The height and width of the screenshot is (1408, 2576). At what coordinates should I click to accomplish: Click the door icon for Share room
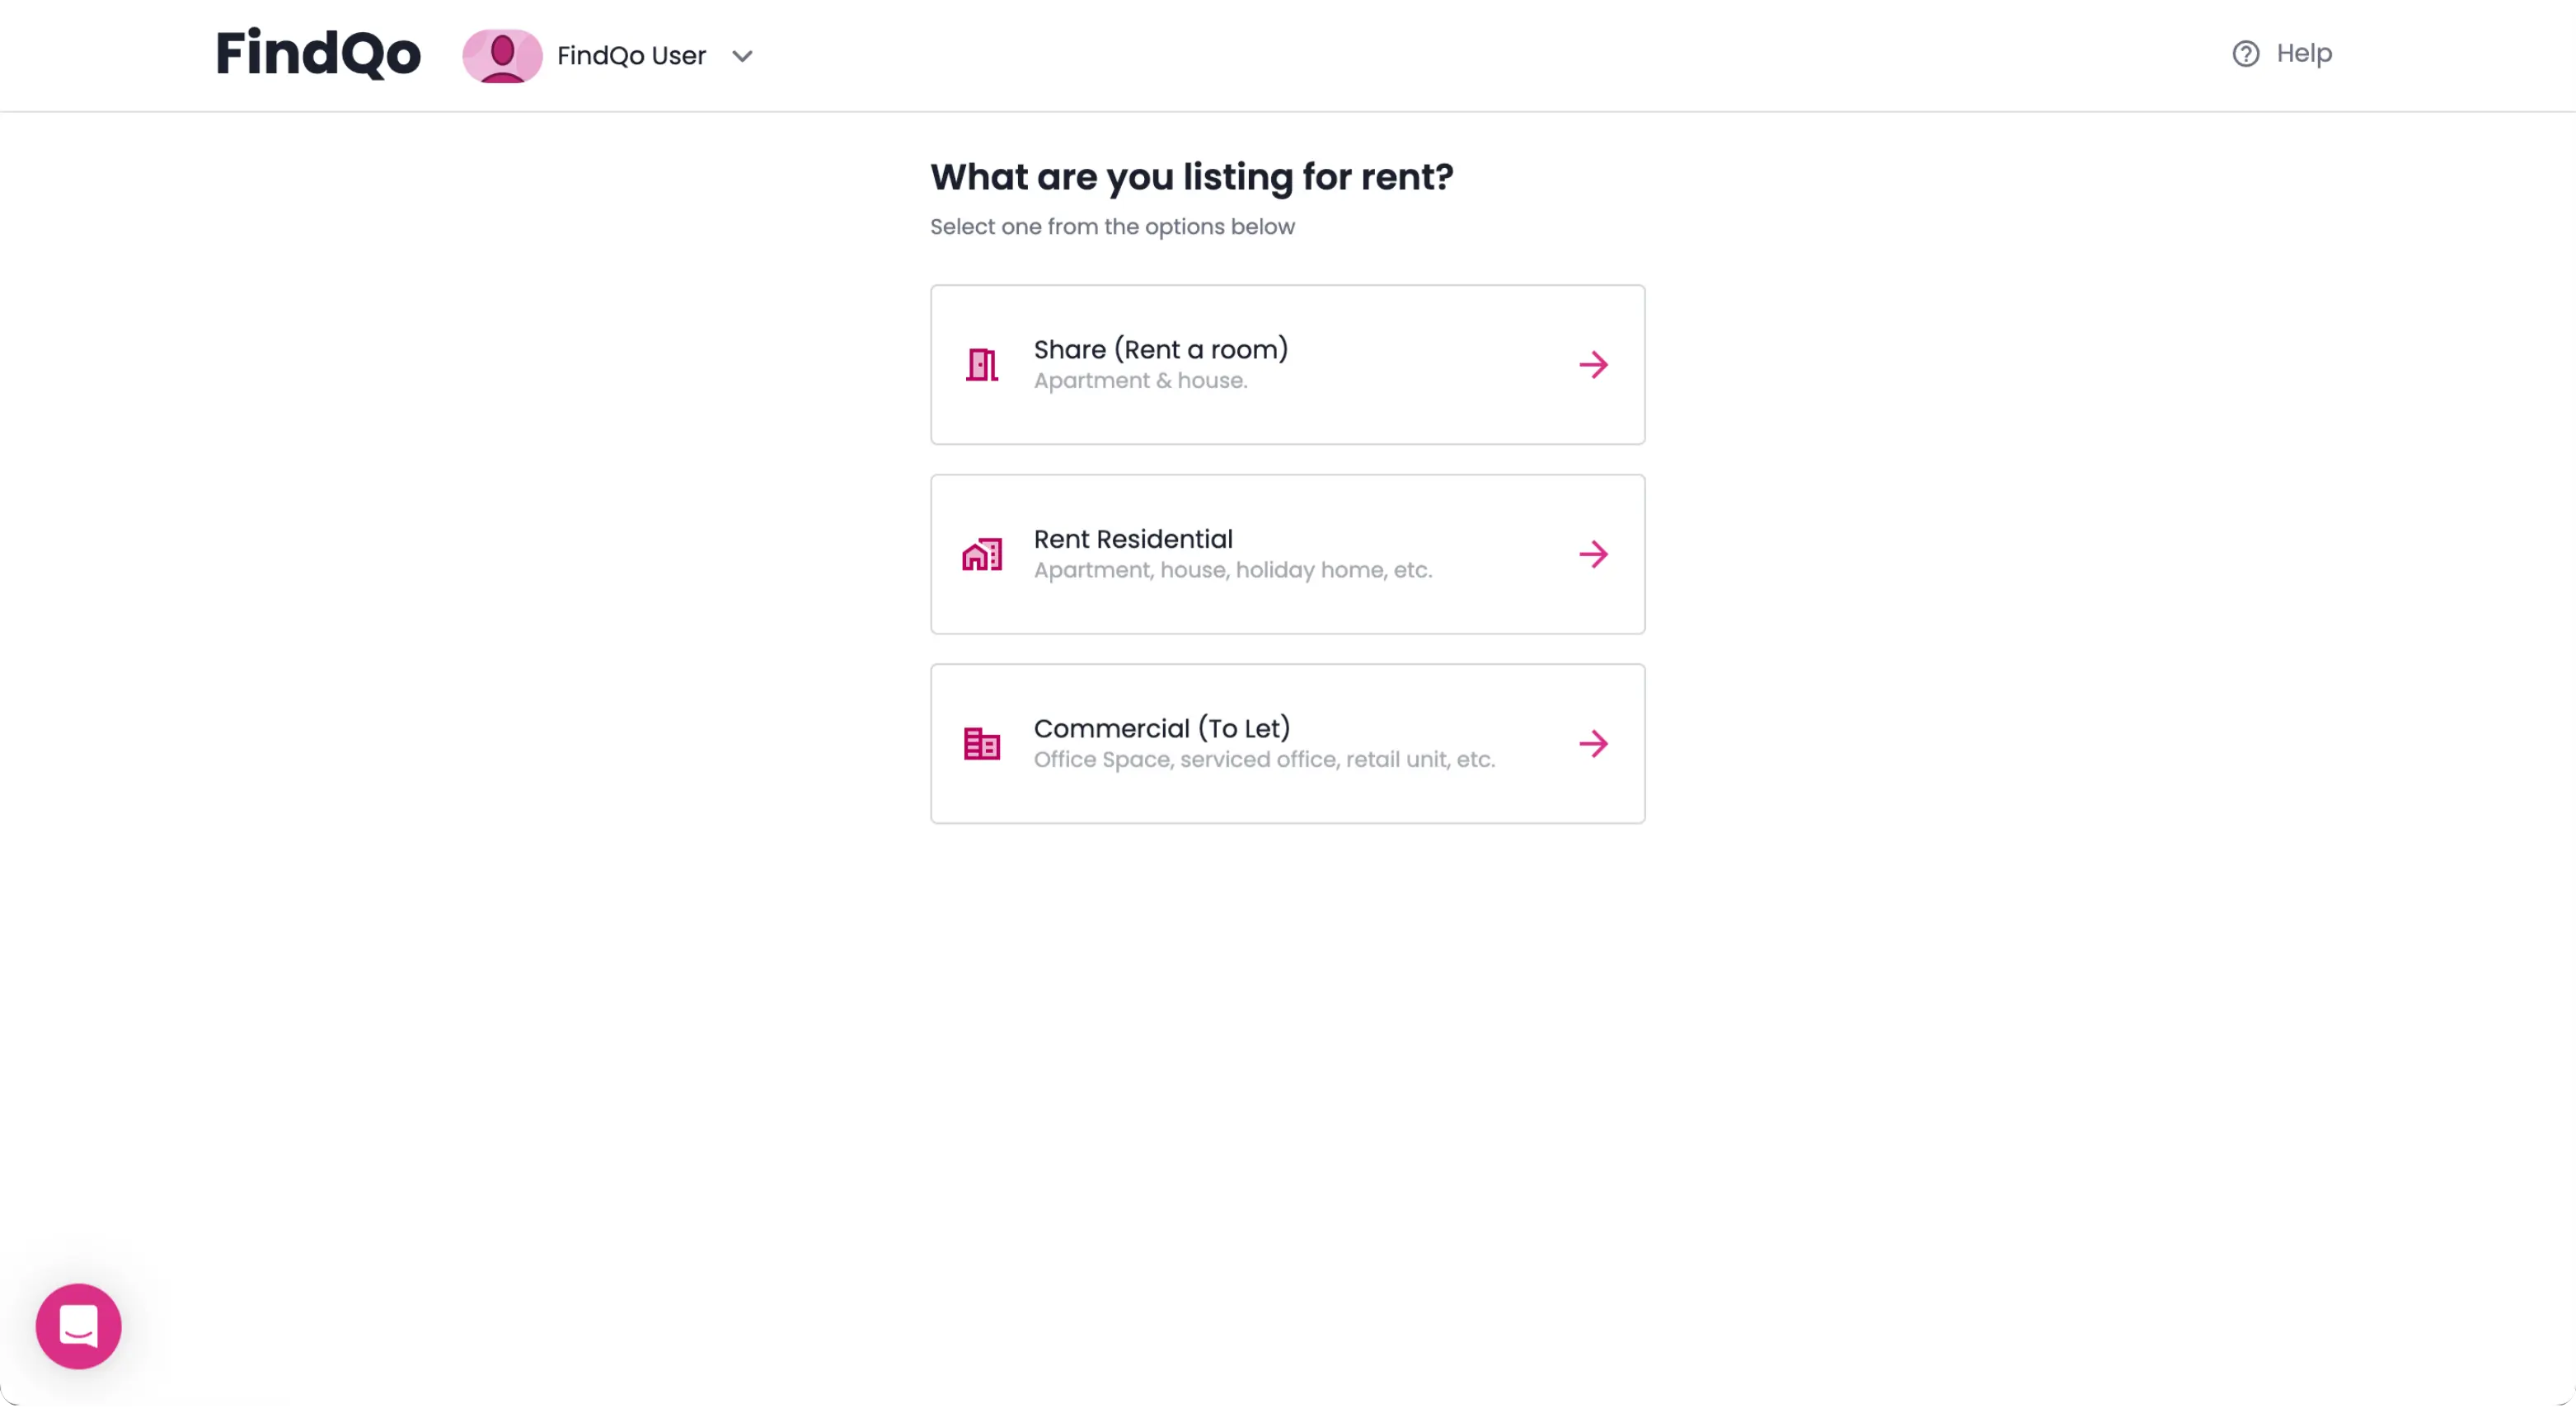pos(982,365)
